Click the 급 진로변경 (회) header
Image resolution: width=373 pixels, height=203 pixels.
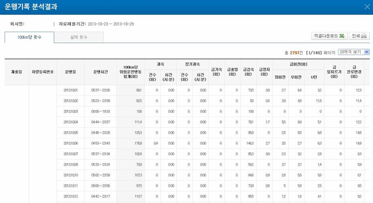pyautogui.click(x=354, y=72)
